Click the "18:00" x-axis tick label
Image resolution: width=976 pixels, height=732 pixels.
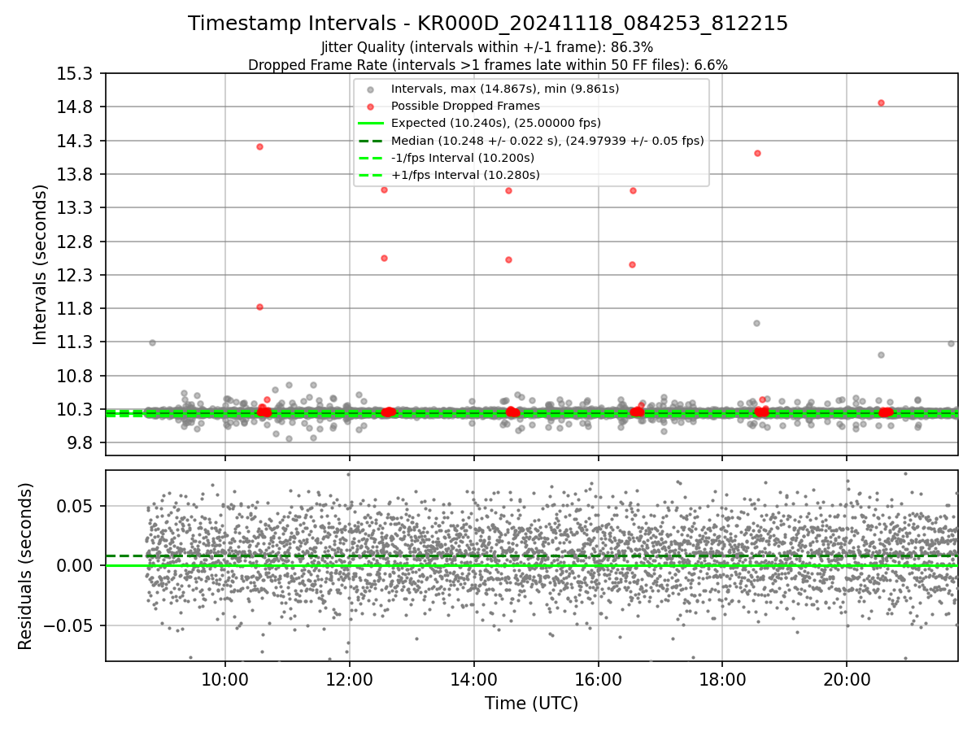pos(723,679)
